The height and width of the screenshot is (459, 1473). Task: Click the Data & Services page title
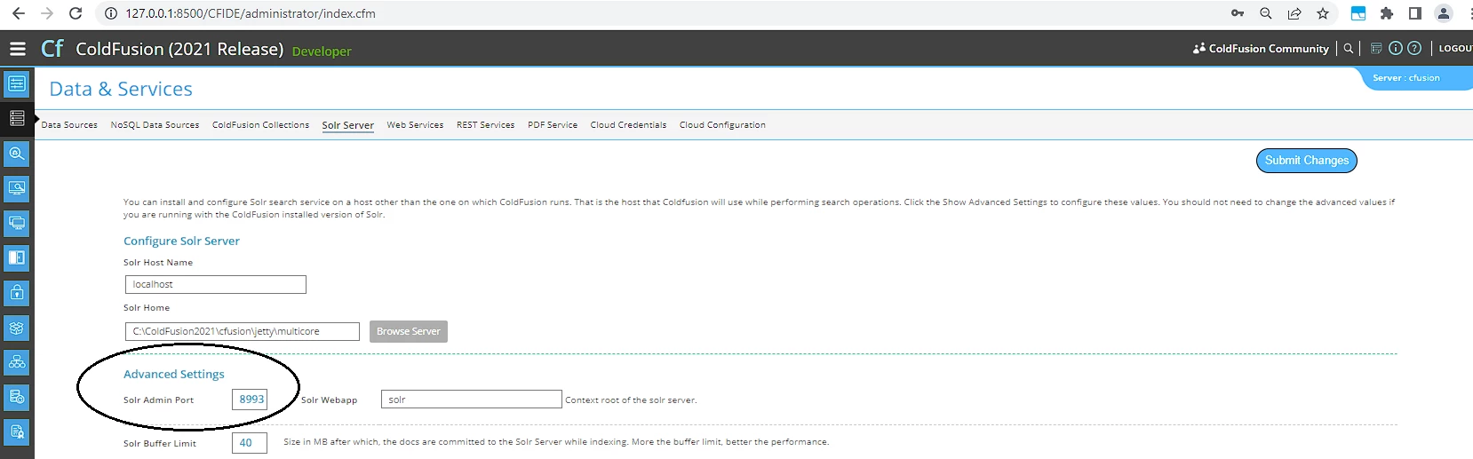pyautogui.click(x=121, y=89)
